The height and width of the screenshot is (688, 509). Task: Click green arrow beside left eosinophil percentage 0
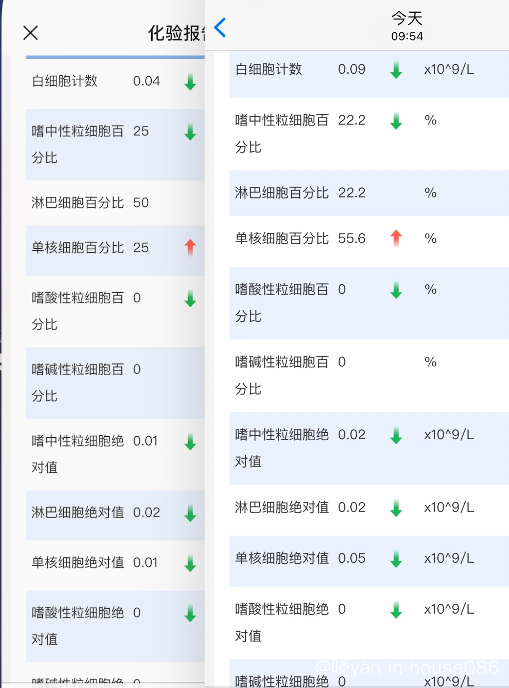190,299
